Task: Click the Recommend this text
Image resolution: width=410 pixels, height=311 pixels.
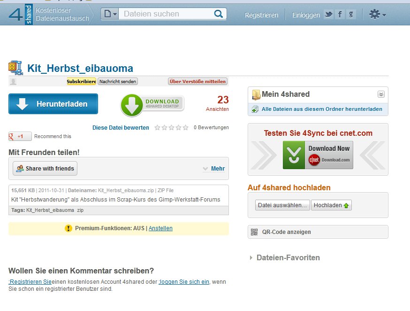Action: click(x=53, y=136)
